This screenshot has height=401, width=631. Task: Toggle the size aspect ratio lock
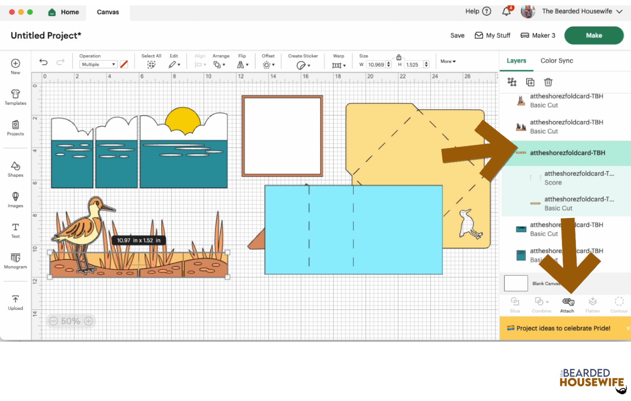click(x=399, y=57)
